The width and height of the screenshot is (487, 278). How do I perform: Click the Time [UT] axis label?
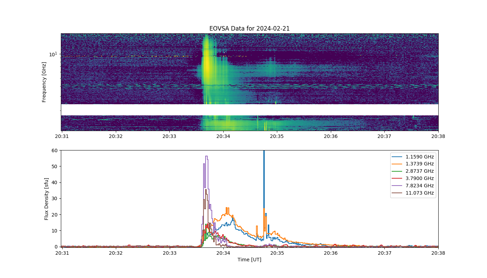coord(249,260)
